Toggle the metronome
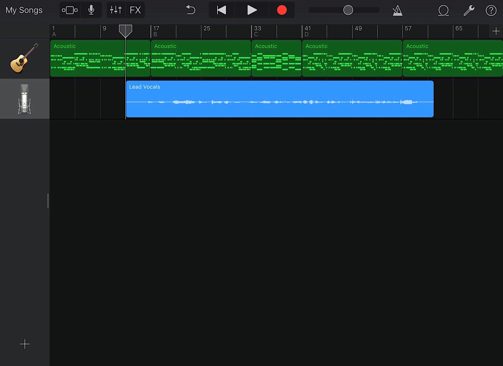The image size is (503, 366). 398,11
